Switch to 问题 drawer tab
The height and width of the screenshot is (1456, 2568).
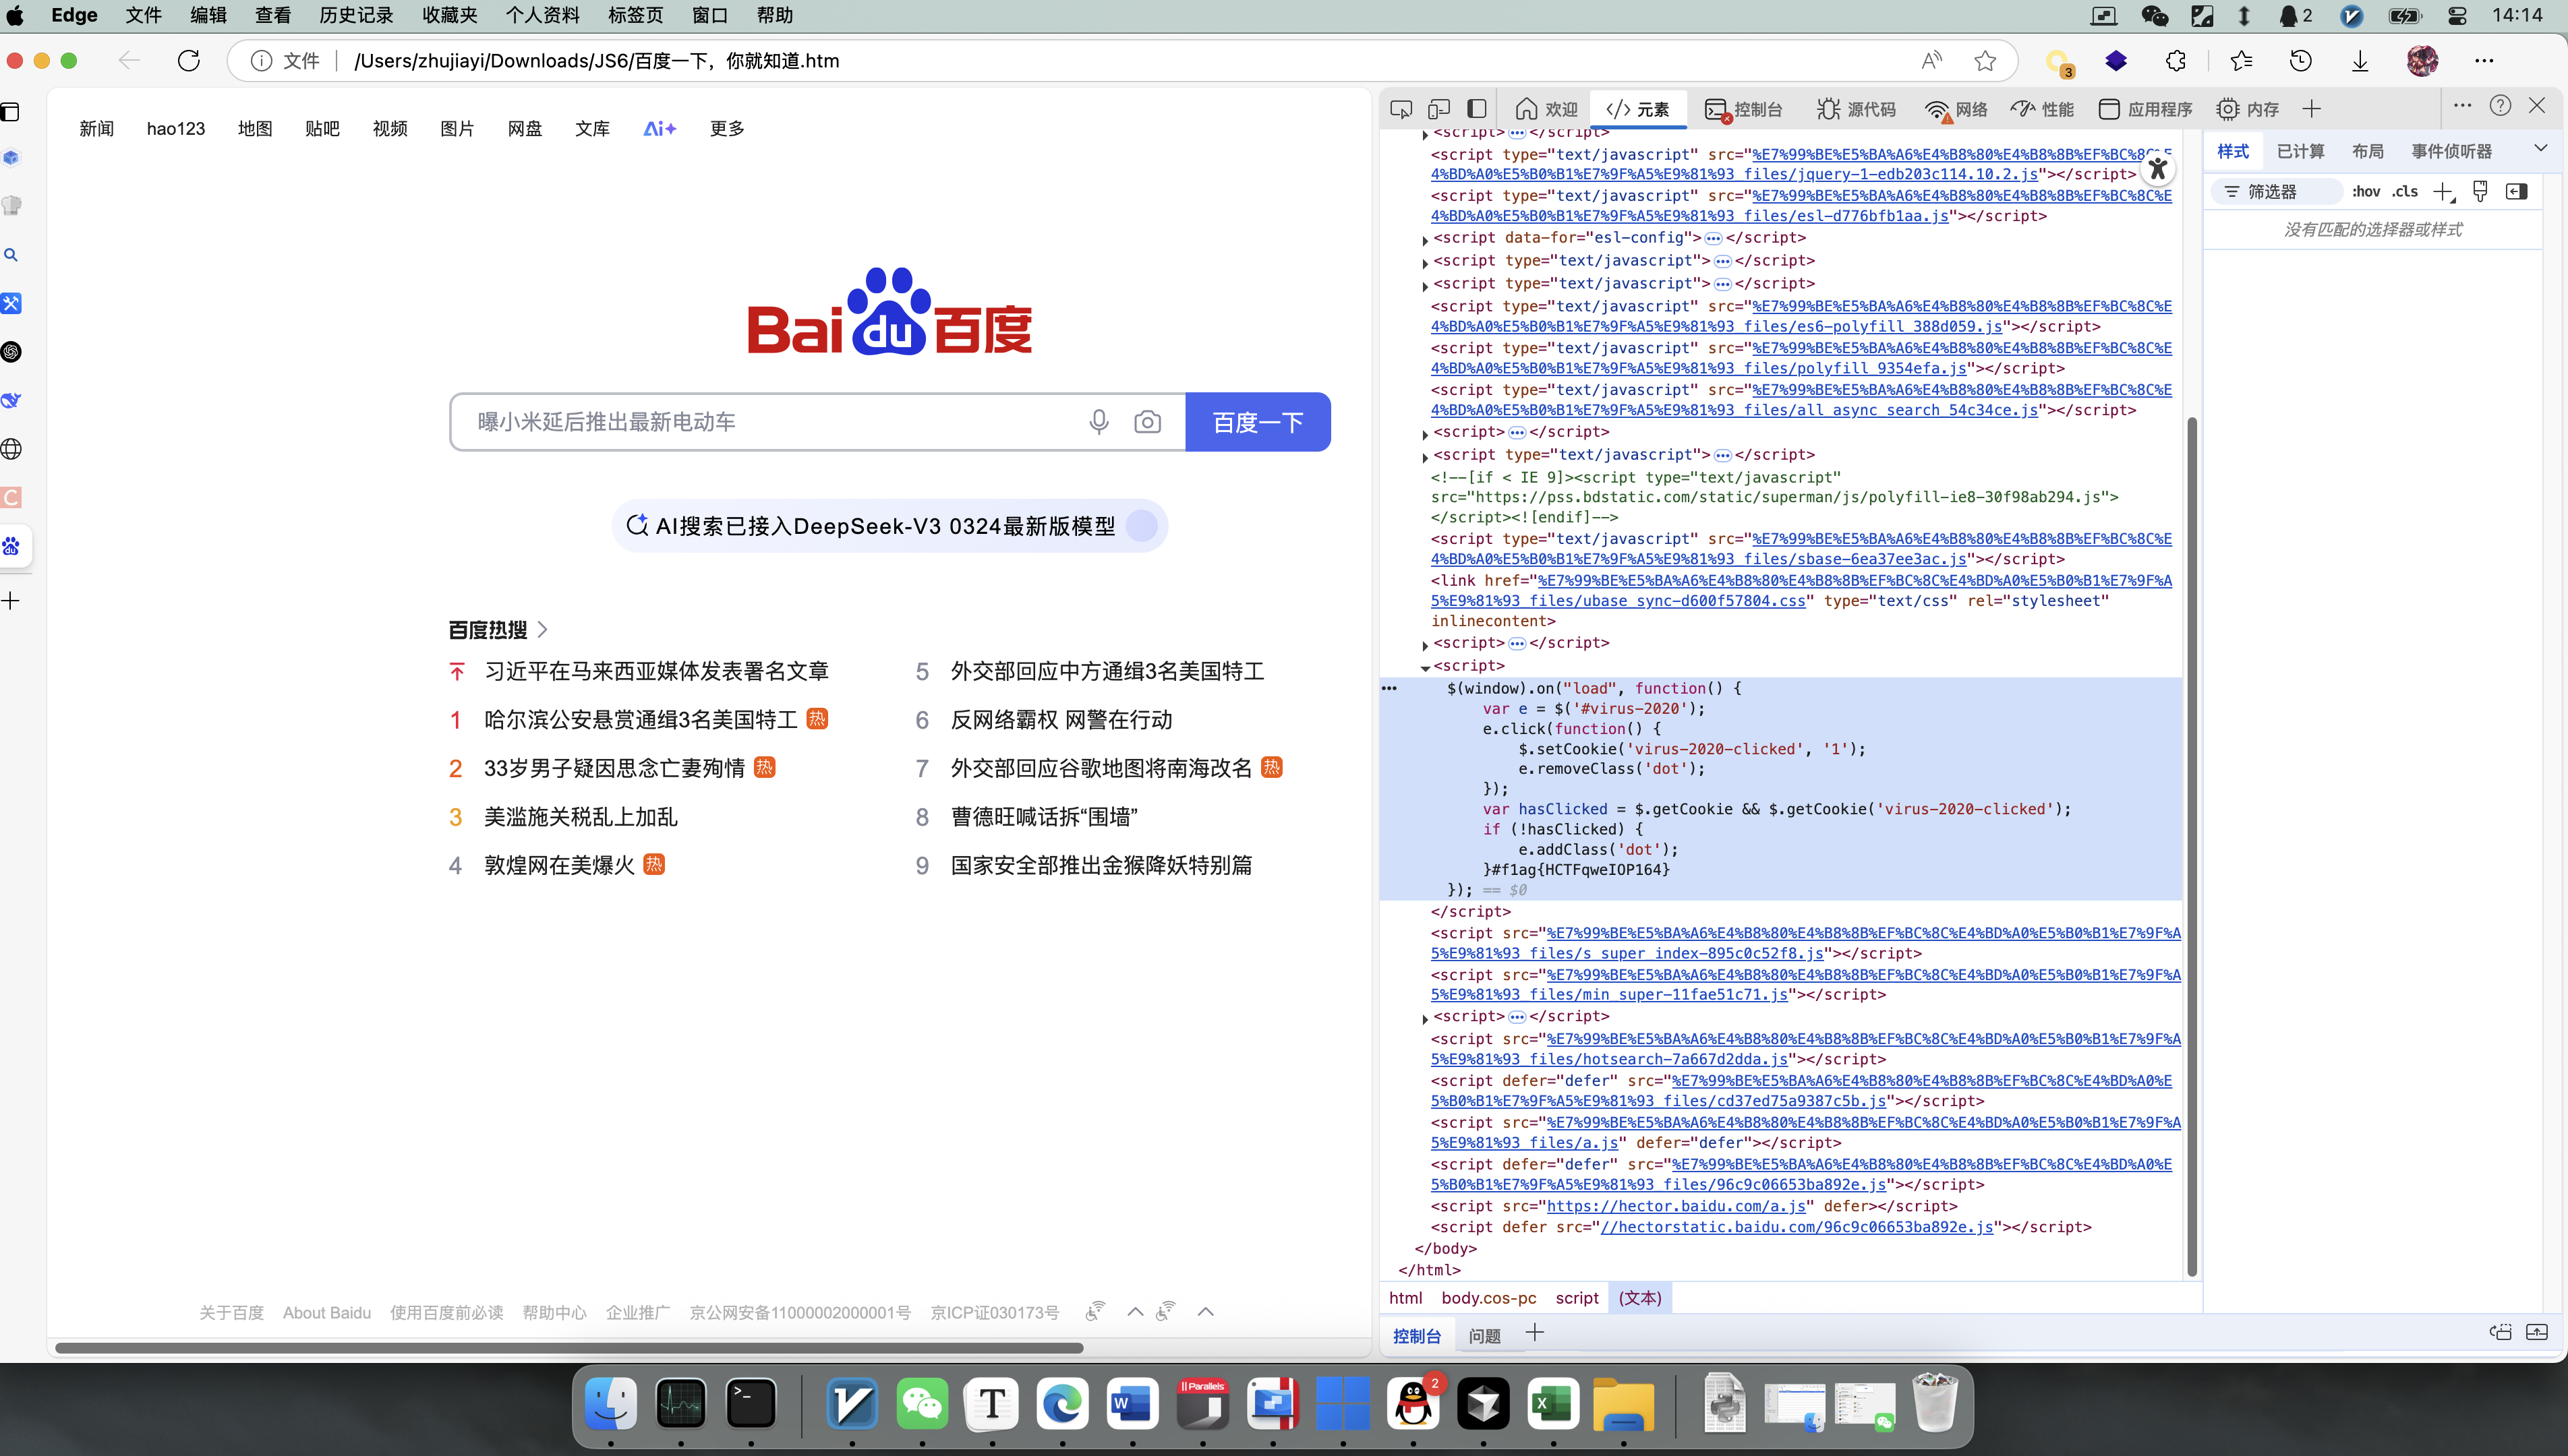click(1484, 1336)
